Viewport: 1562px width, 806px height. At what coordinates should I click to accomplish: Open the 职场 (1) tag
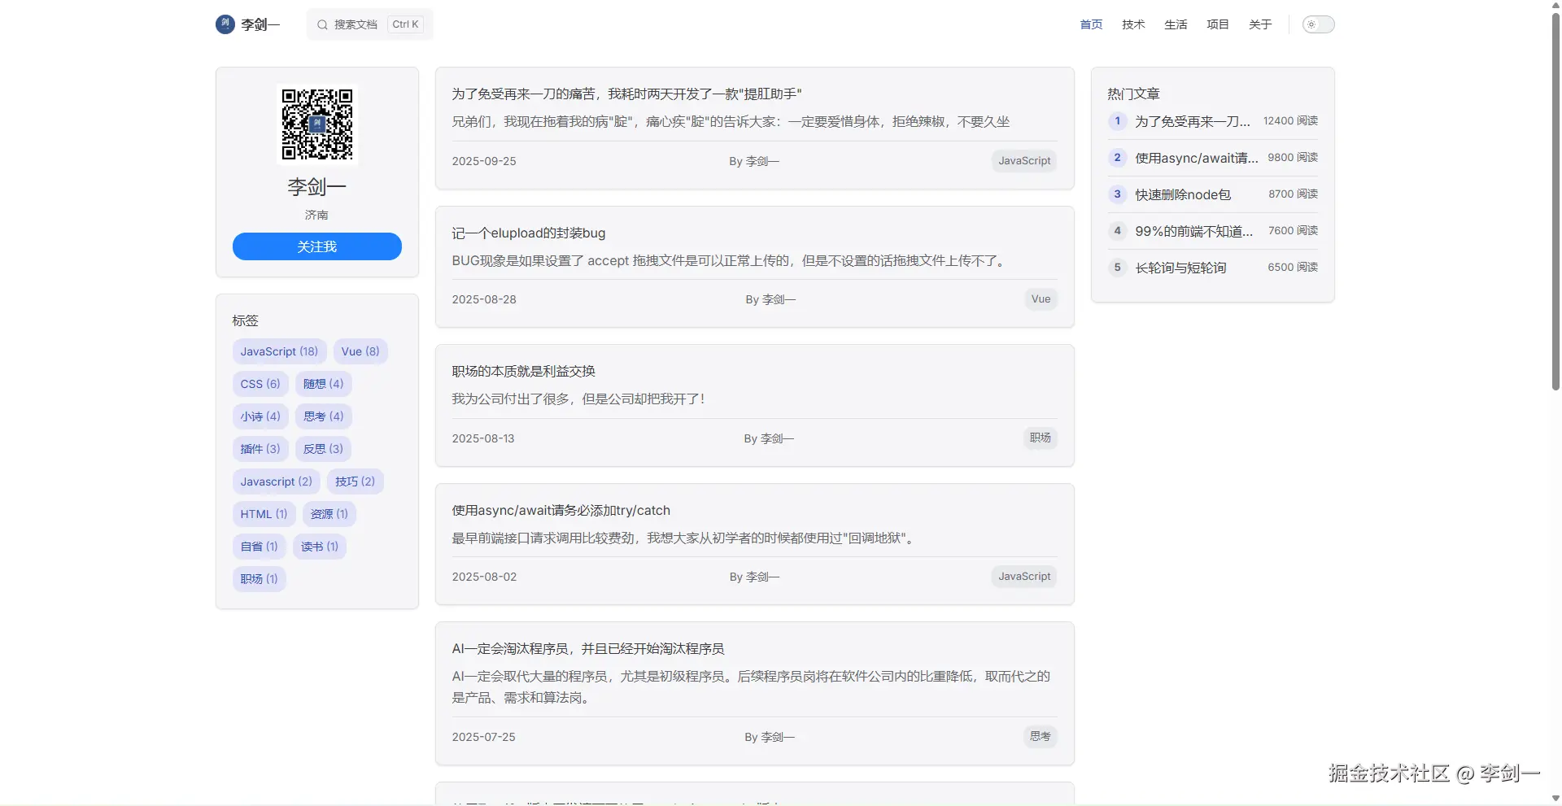[259, 579]
